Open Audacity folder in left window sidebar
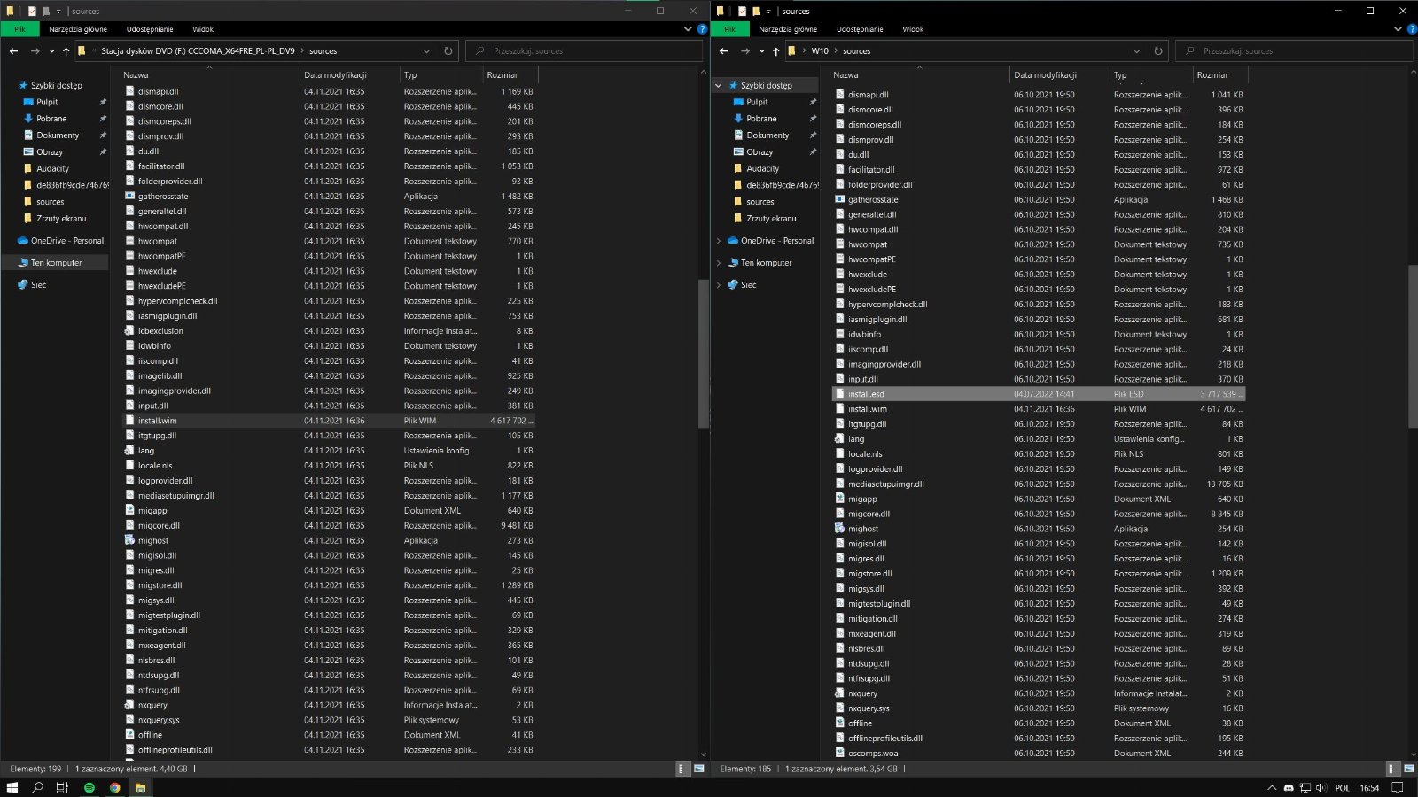Viewport: 1418px width, 797px height. pyautogui.click(x=52, y=168)
